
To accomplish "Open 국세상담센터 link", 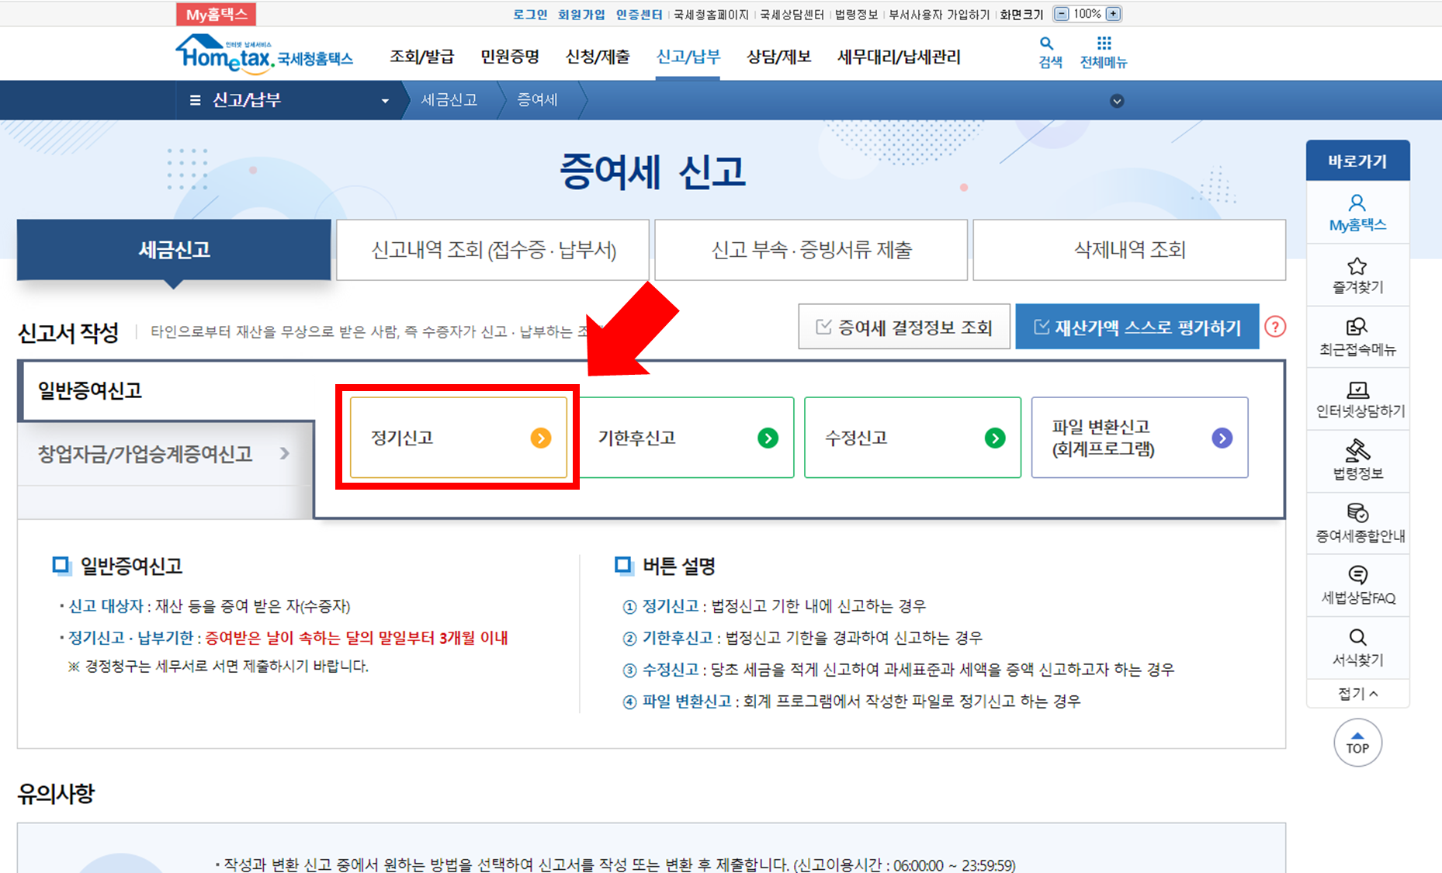I will (x=792, y=14).
